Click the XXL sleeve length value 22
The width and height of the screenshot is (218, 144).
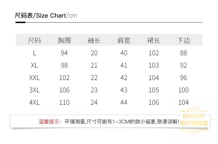94,78
